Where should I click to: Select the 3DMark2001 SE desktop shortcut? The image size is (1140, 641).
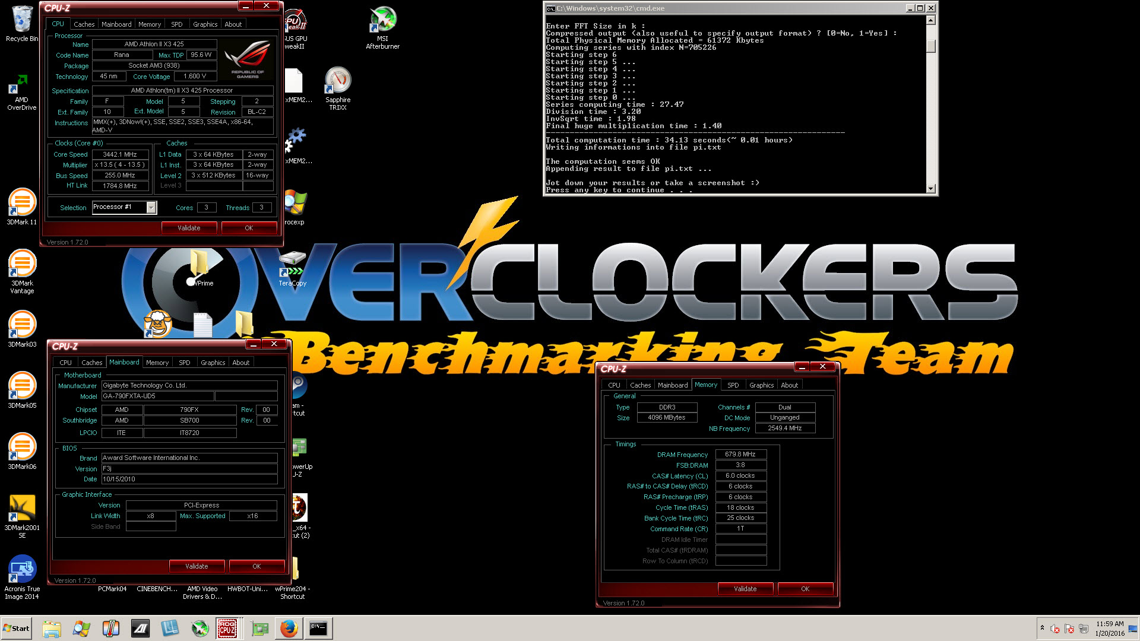pyautogui.click(x=22, y=516)
